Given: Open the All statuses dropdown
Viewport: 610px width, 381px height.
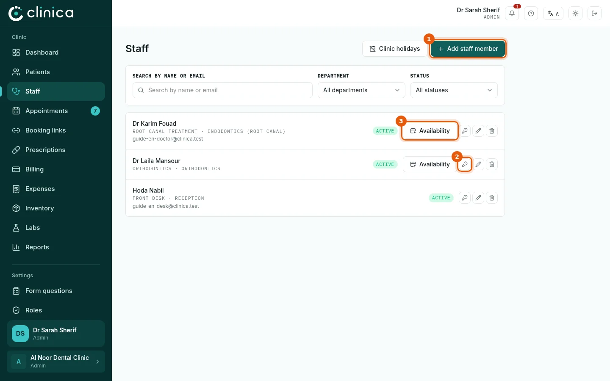Looking at the screenshot, I should (454, 90).
